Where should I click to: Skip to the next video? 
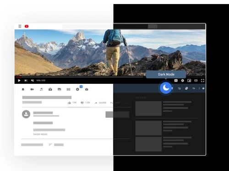(x=26, y=80)
